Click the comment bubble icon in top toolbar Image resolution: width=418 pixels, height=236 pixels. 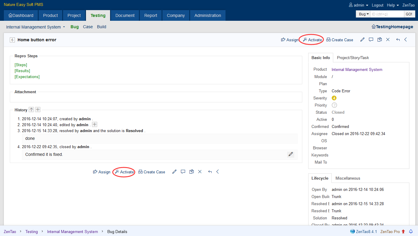(371, 40)
